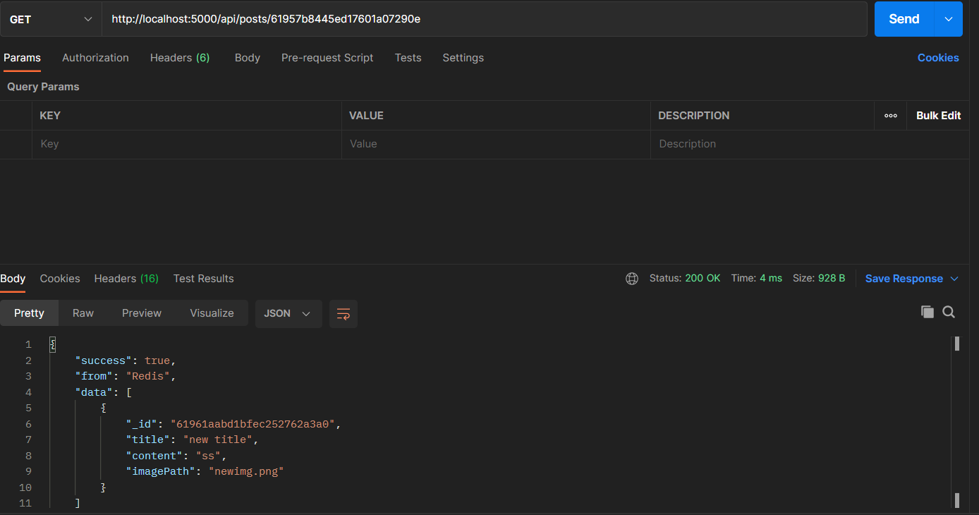Open the JSON format dropdown
This screenshot has width=979, height=515.
tap(288, 314)
